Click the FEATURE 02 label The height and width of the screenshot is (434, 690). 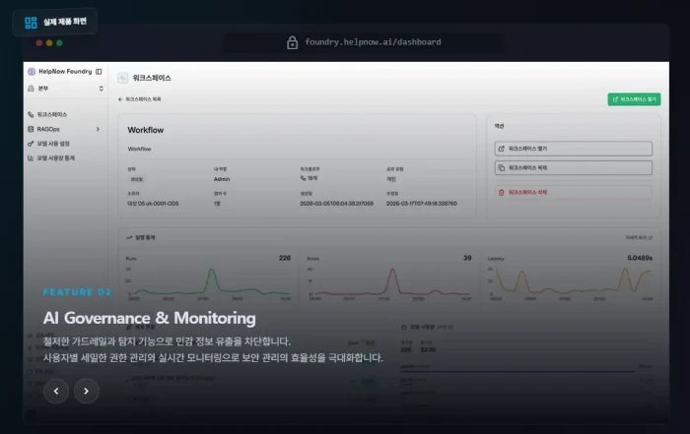click(x=78, y=292)
